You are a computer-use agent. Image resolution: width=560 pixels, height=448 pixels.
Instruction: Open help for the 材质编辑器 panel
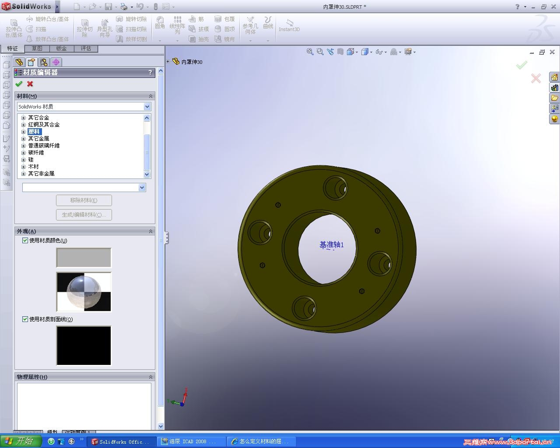150,73
